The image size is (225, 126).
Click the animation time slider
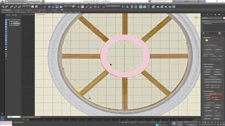click(x=31, y=117)
